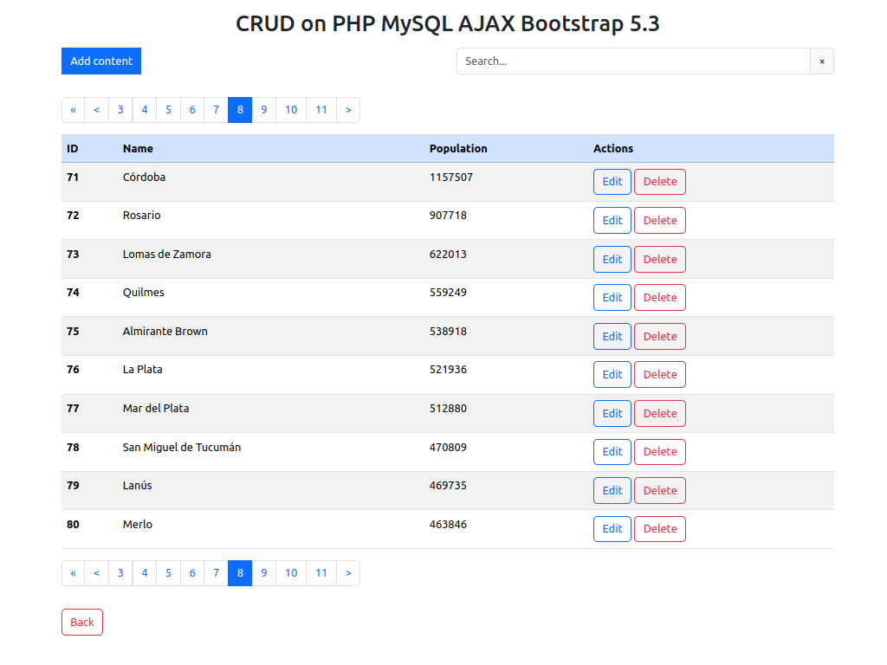The height and width of the screenshot is (665, 887).
Task: Delete the Merlo record
Action: click(659, 528)
